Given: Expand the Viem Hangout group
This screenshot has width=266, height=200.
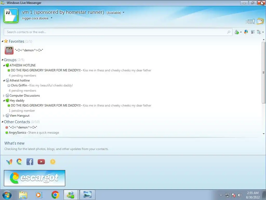Looking at the screenshot, I should coord(4,116).
